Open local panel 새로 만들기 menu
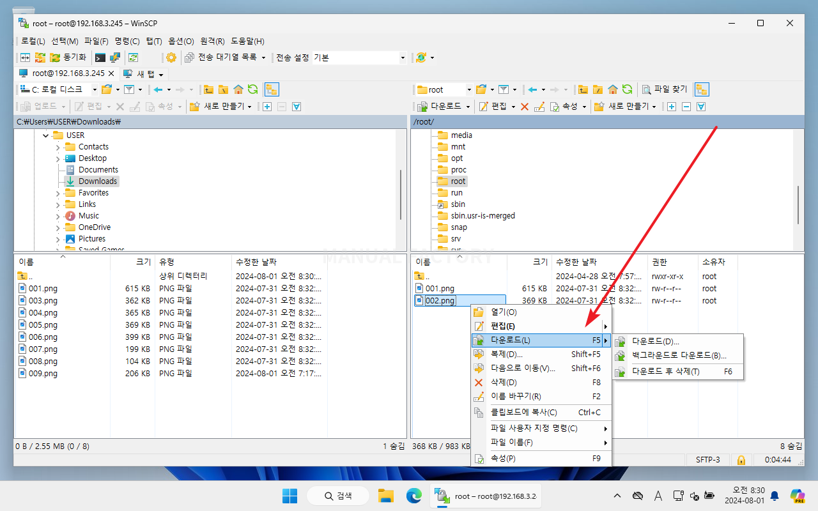Viewport: 818px width, 511px height. (222, 107)
